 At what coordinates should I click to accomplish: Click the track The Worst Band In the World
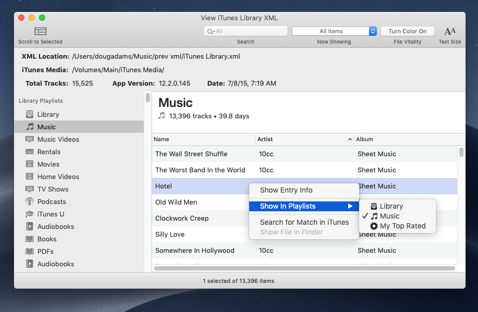pos(305,170)
